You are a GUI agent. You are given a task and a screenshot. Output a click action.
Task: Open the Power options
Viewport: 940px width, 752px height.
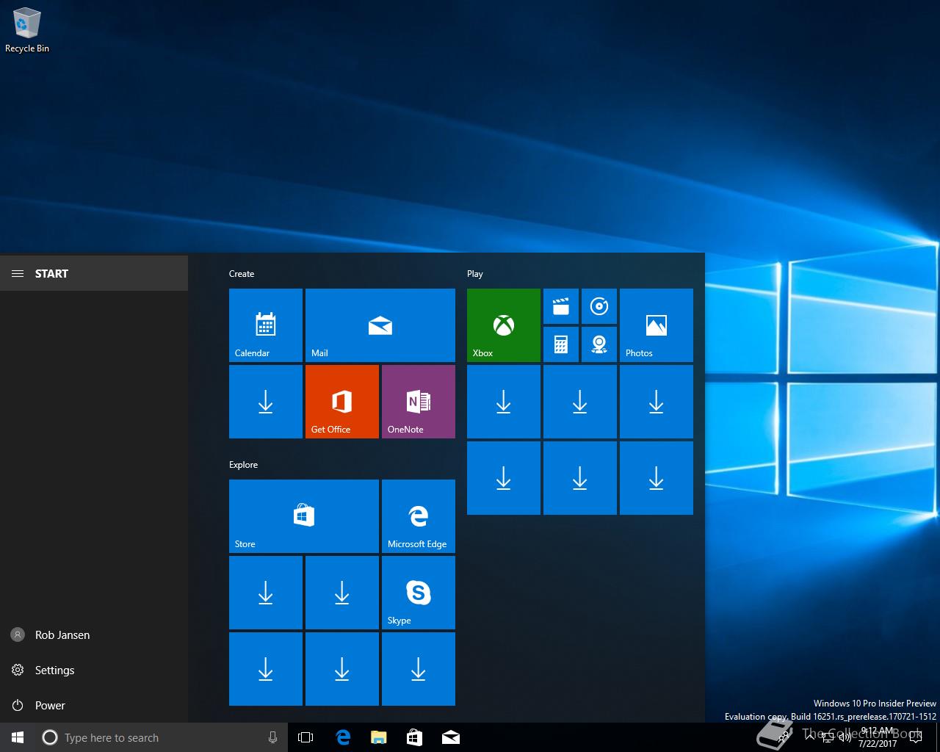pyautogui.click(x=94, y=706)
